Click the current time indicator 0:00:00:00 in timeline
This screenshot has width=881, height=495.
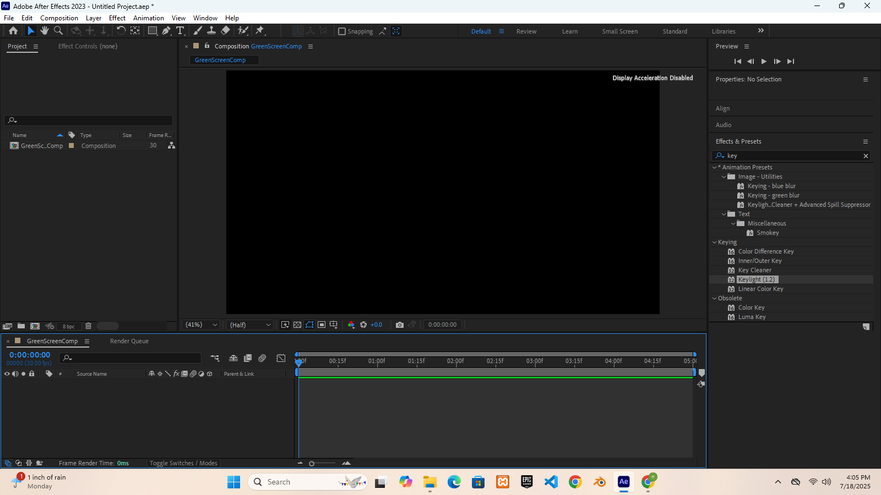coord(30,355)
